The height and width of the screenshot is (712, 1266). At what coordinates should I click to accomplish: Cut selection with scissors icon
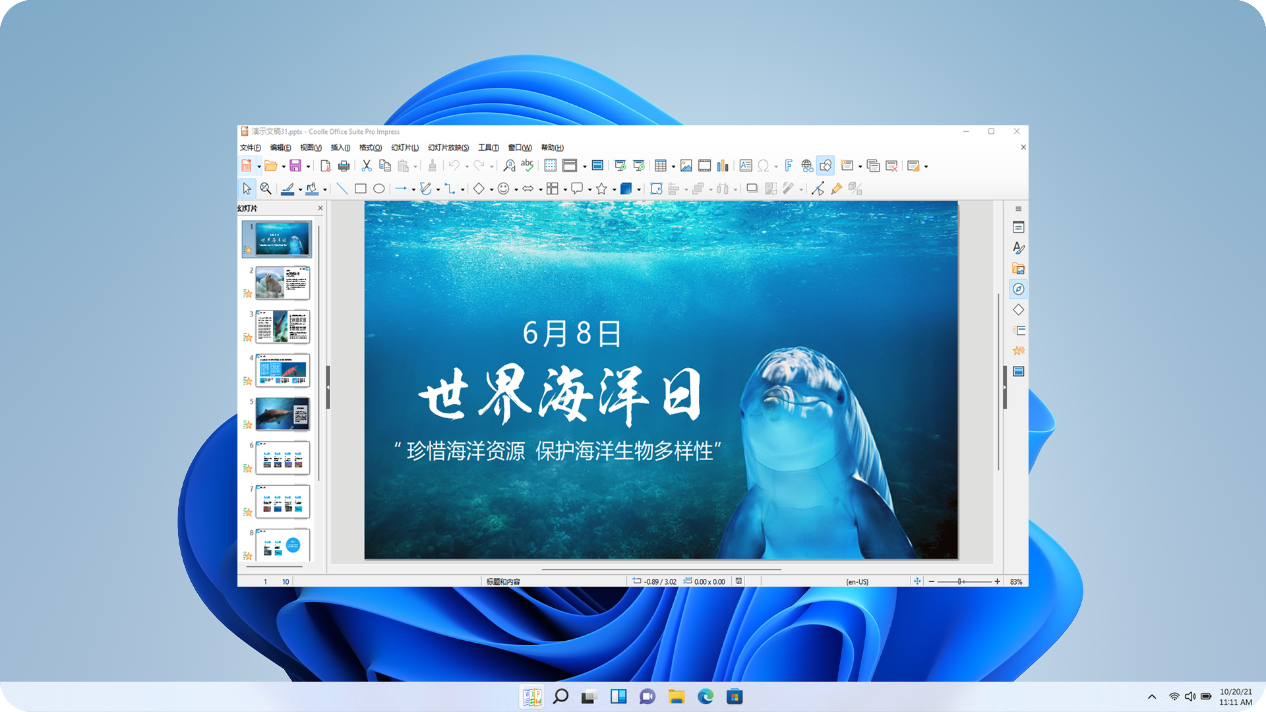click(x=367, y=165)
